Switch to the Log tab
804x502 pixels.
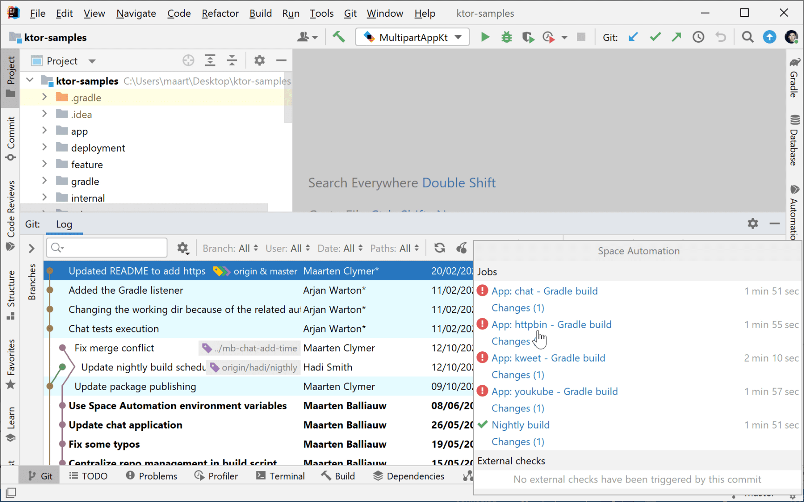point(64,224)
